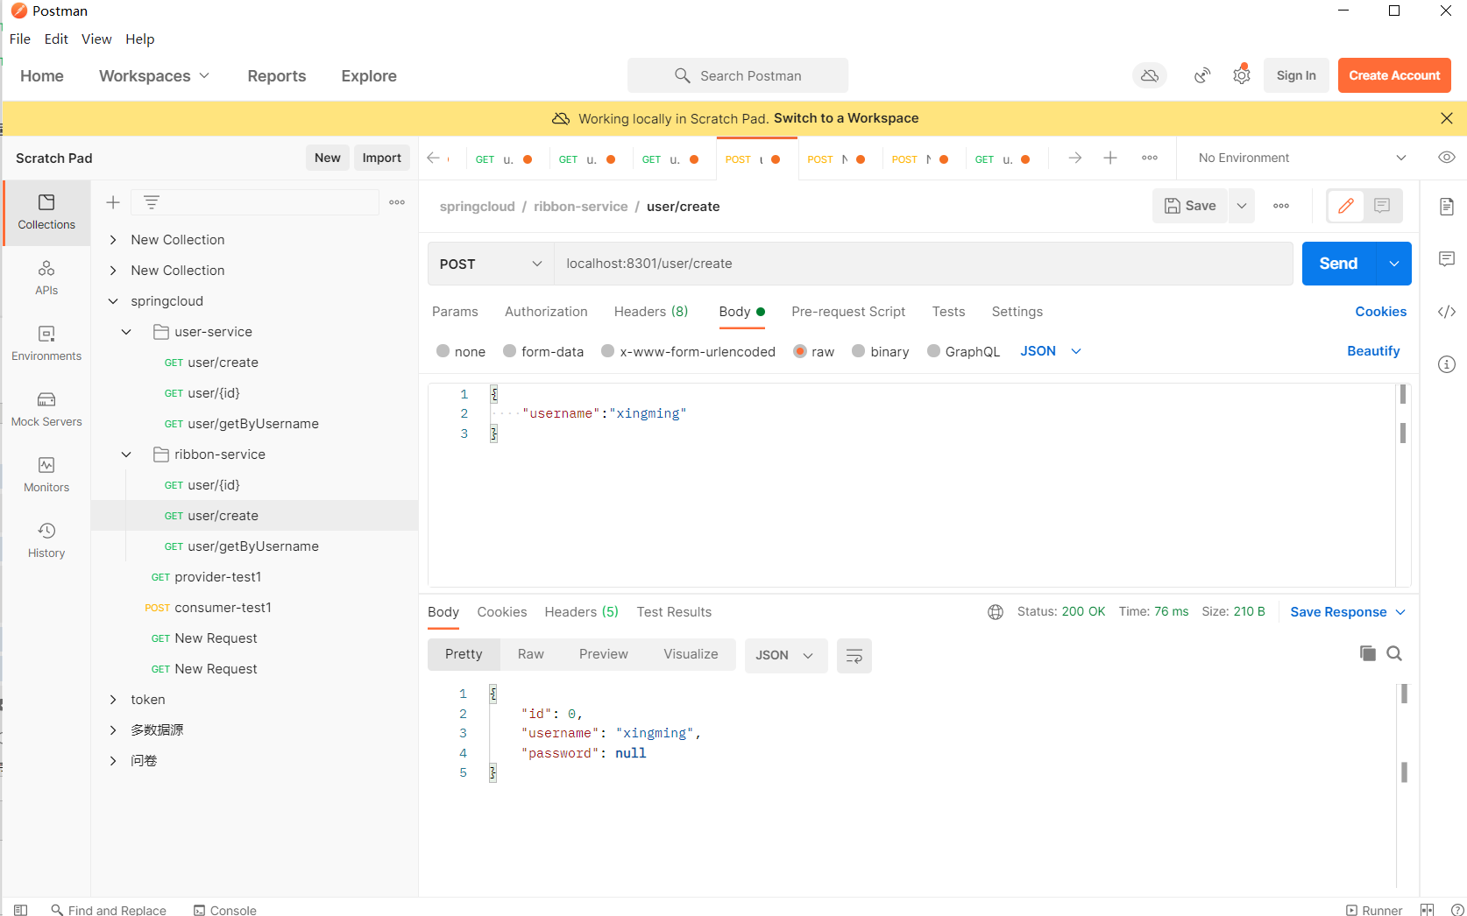Expand the token collection
The height and width of the screenshot is (916, 1467).
(x=113, y=700)
